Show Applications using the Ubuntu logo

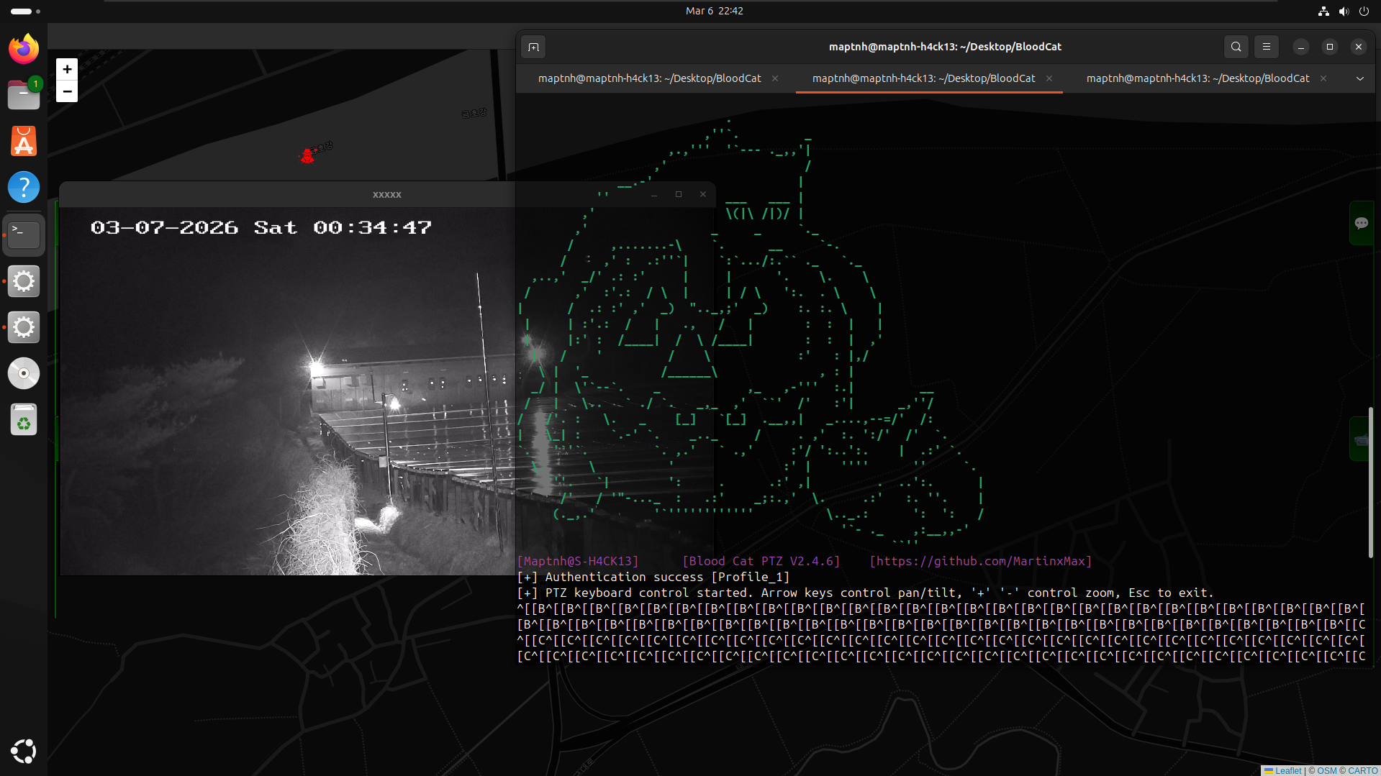24,752
